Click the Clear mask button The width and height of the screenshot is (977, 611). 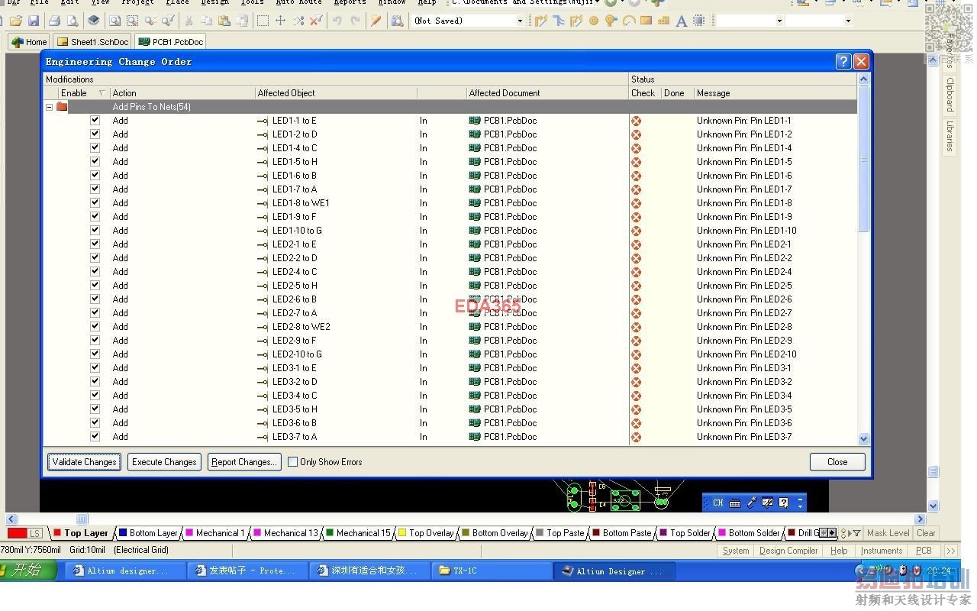(x=926, y=533)
